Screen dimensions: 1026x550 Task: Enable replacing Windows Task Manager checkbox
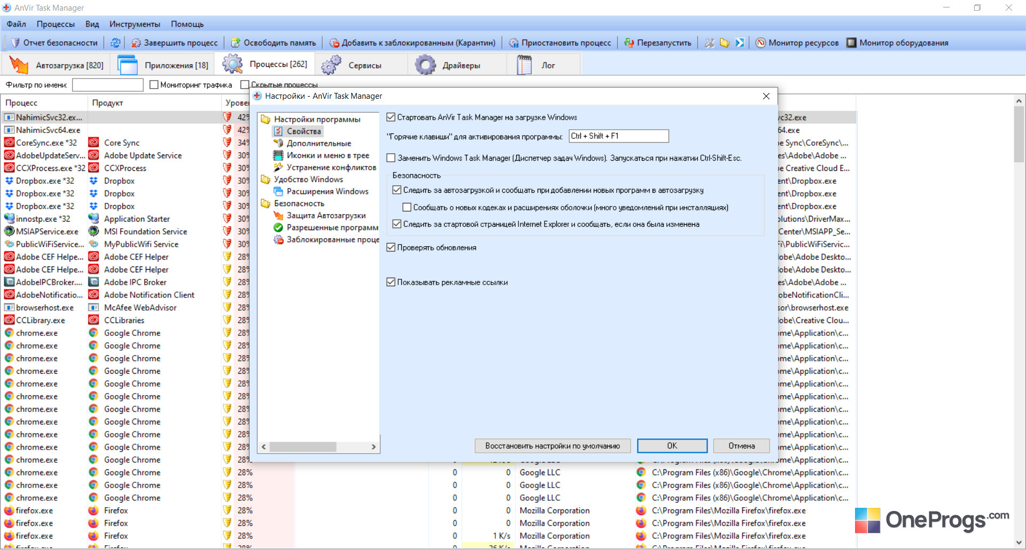(x=391, y=158)
